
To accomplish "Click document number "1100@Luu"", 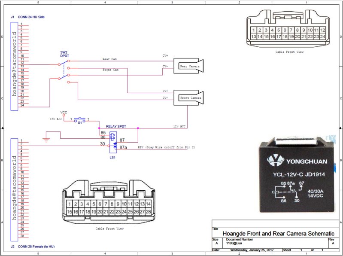I will point(234,243).
